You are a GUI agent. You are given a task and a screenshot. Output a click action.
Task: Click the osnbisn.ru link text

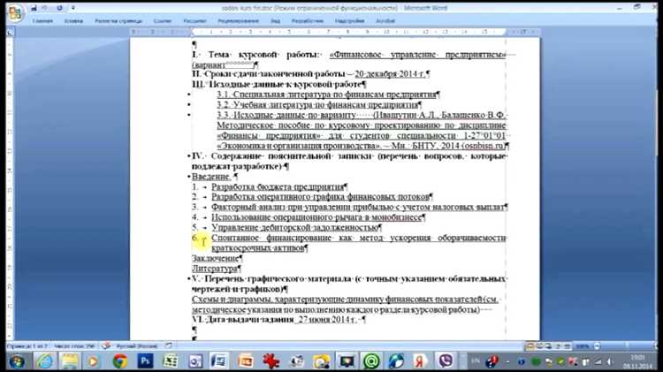(x=484, y=146)
